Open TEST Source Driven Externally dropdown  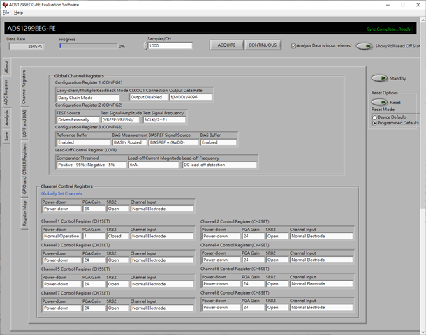(x=78, y=120)
